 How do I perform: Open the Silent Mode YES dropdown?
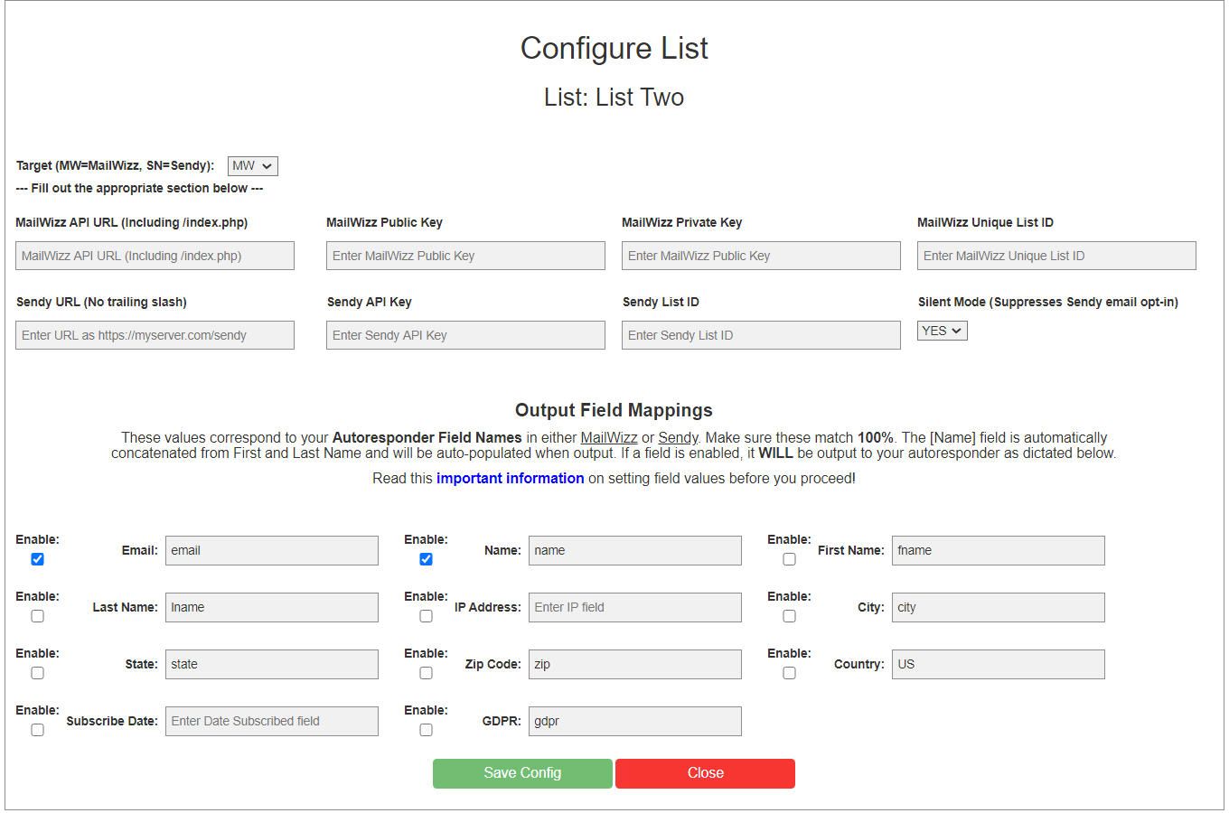click(942, 331)
